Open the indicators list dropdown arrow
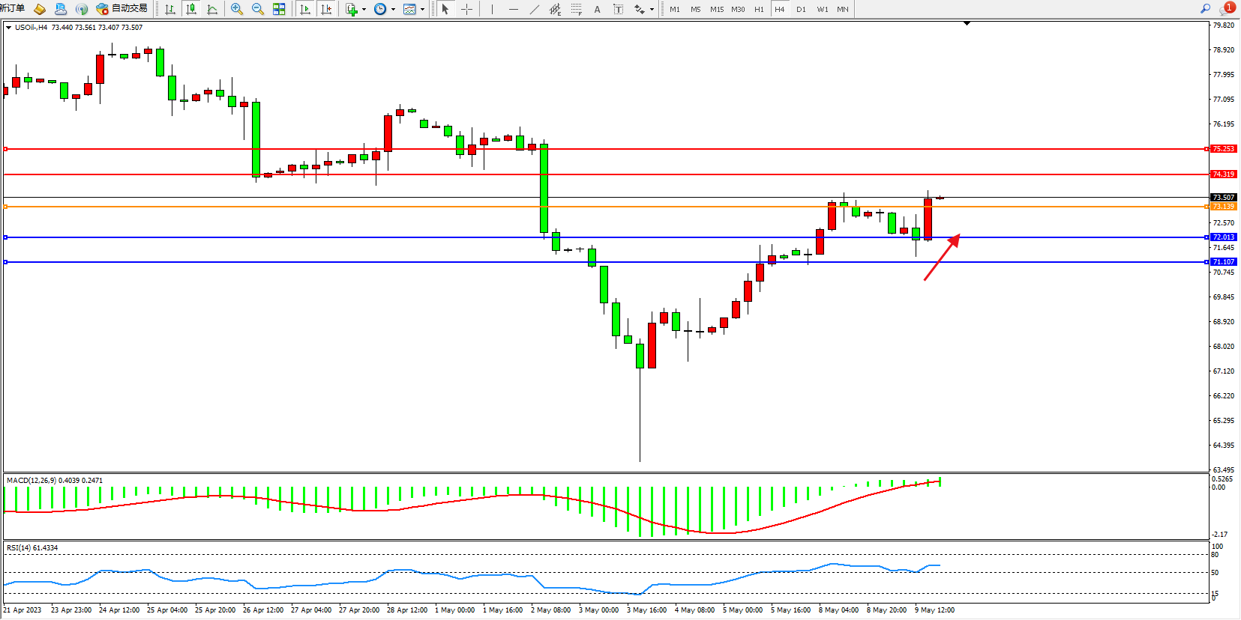This screenshot has width=1241, height=620. pyautogui.click(x=364, y=10)
